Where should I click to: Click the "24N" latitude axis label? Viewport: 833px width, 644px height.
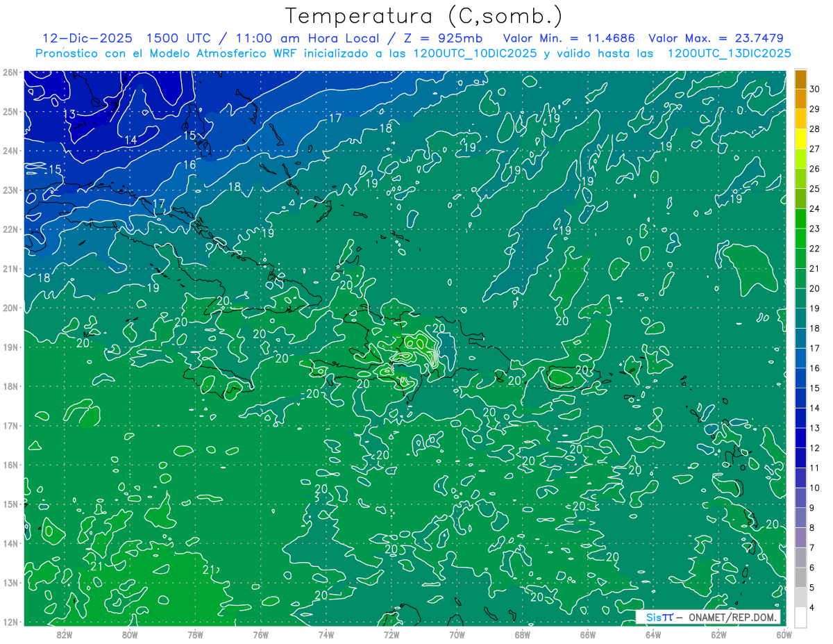10,151
